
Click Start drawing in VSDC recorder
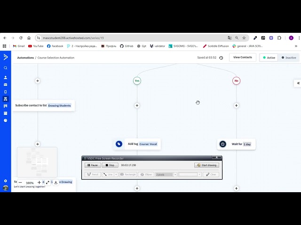pyautogui.click(x=206, y=165)
